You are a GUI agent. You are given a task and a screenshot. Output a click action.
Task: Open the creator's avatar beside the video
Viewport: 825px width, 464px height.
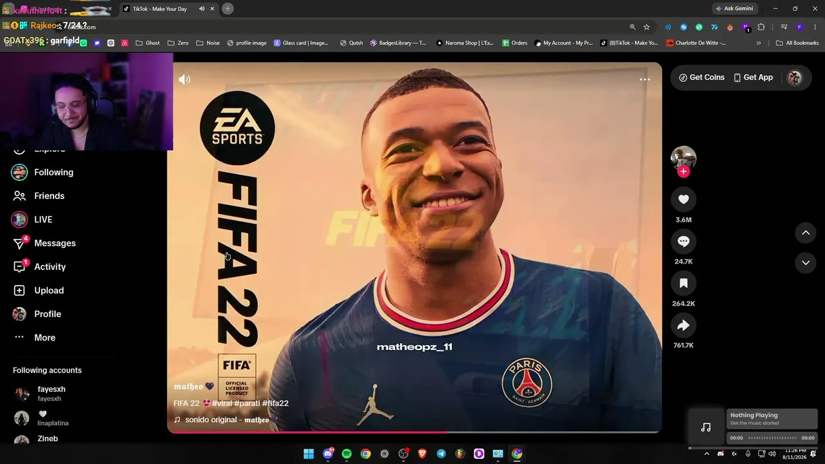683,158
